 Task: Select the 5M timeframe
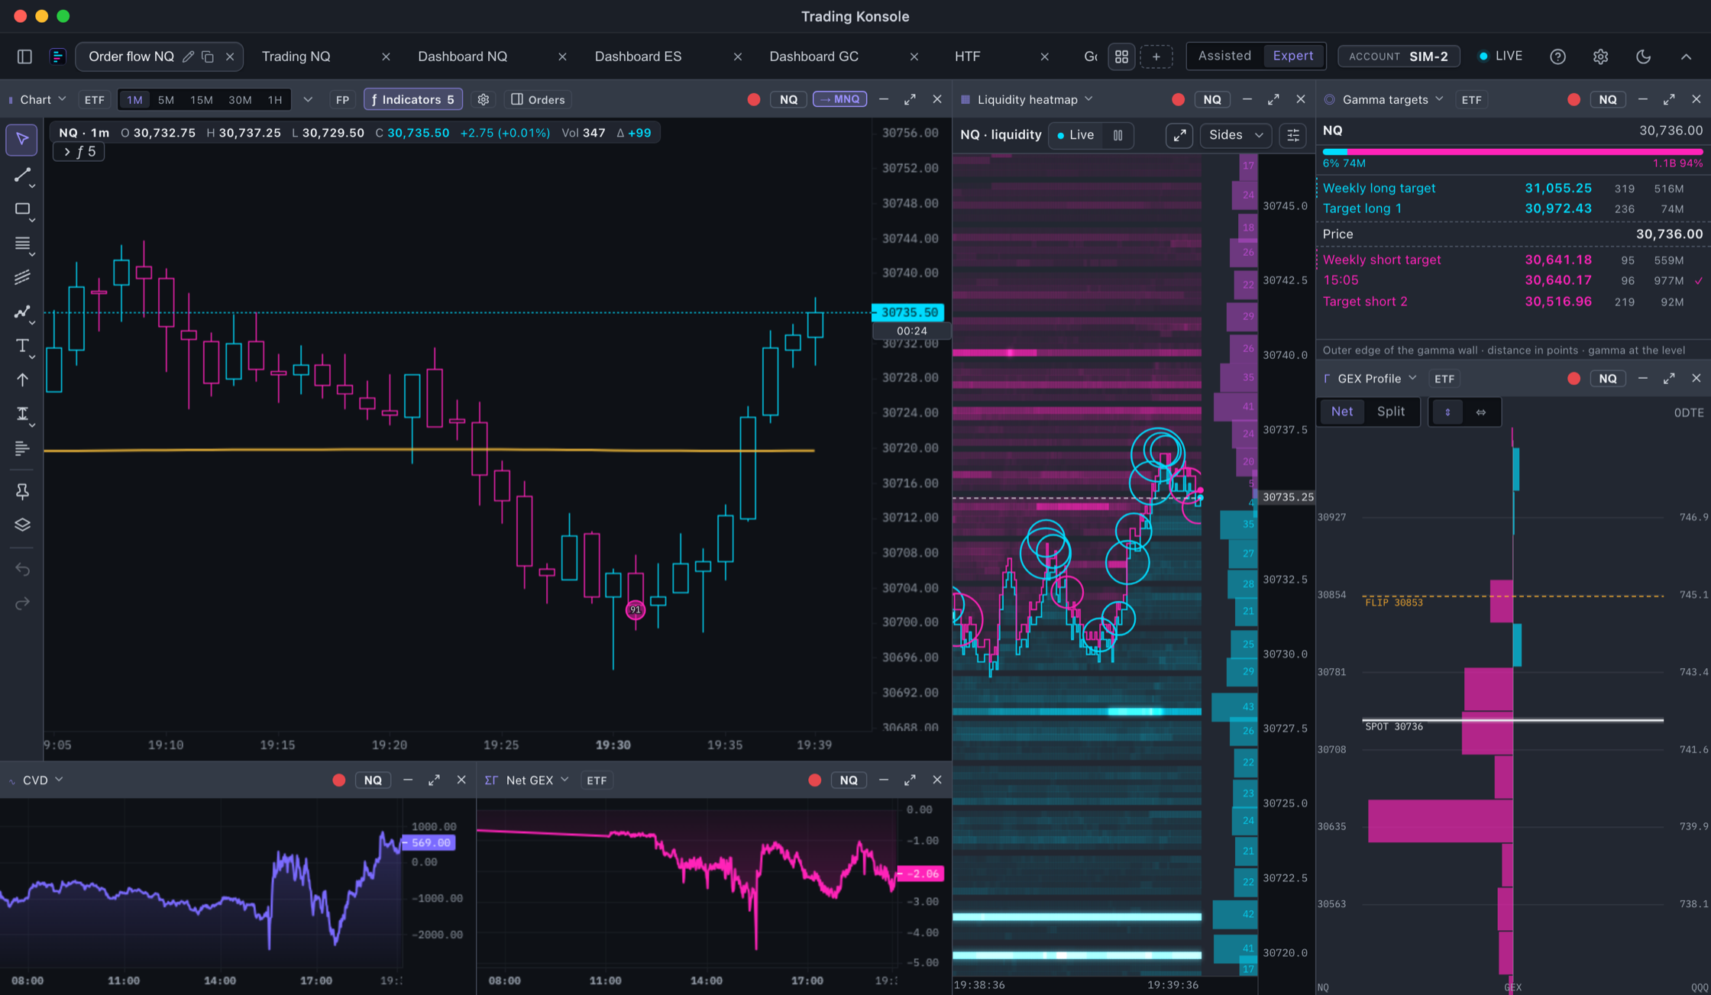pos(166,100)
